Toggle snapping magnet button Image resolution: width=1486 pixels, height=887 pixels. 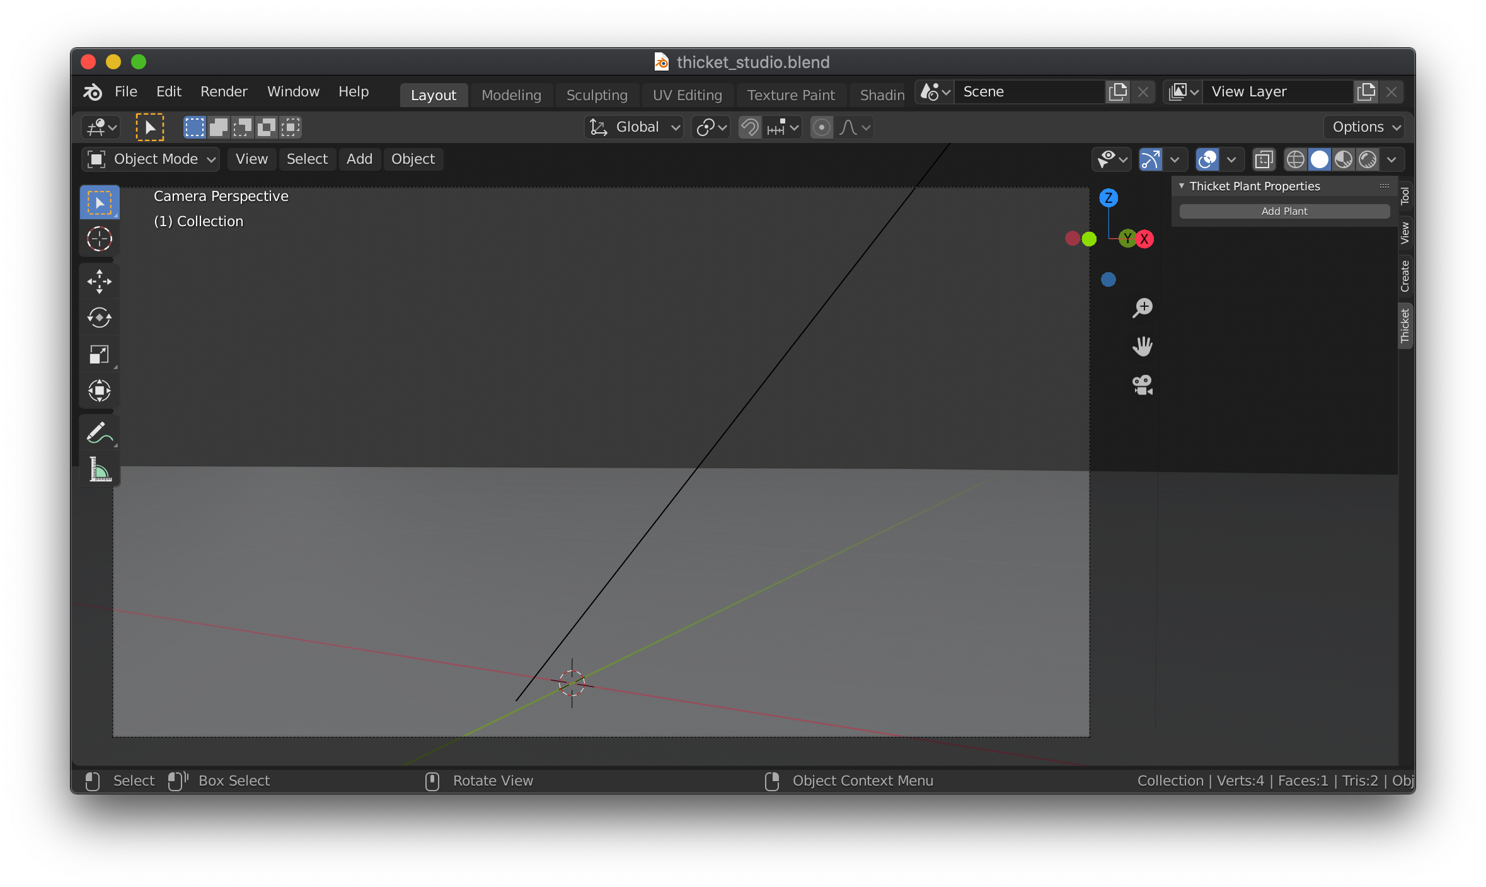(x=749, y=127)
